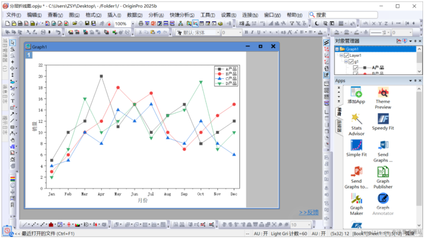Open the zoom percentage 100% dropdown
This screenshot has width=424, height=238.
pos(133,24)
